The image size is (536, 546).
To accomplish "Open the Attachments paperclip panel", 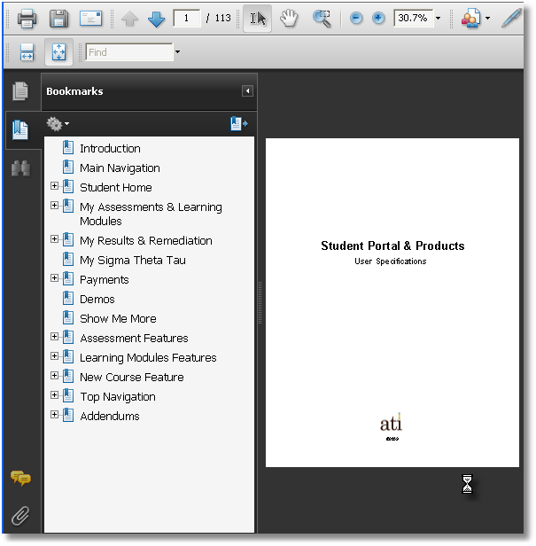I will [x=20, y=516].
